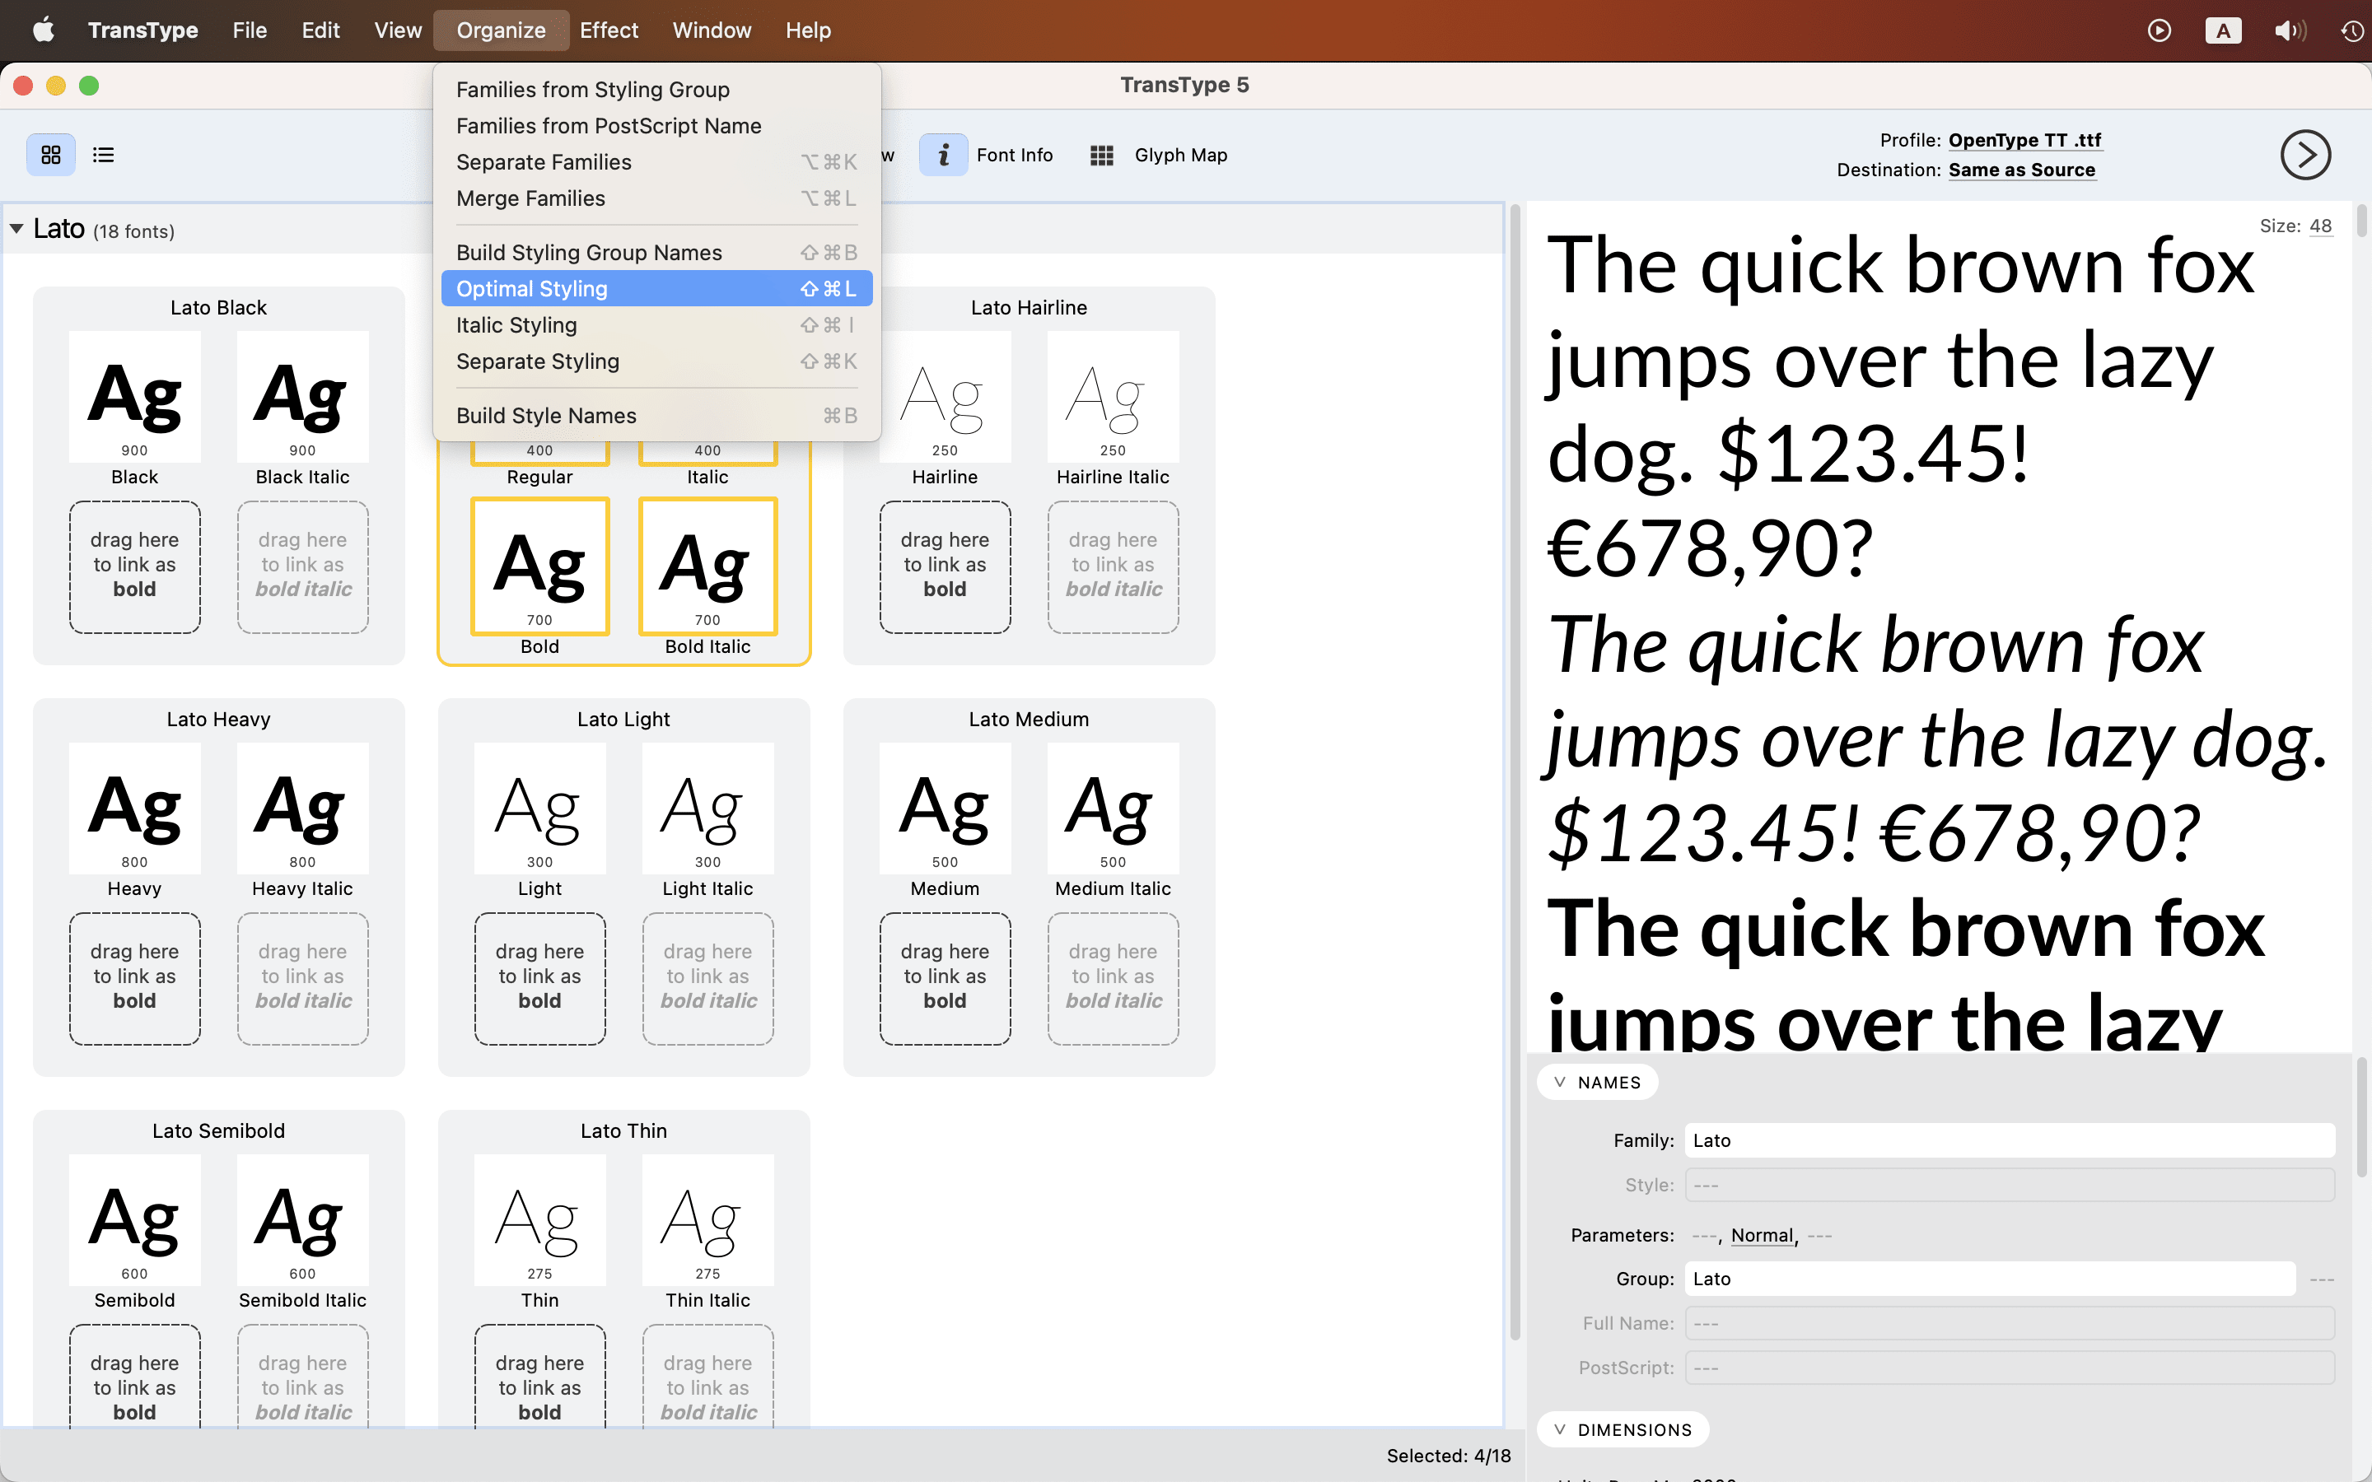Open the preview Size 48 dropdown
This screenshot has width=2372, height=1482.
pos(2321,226)
